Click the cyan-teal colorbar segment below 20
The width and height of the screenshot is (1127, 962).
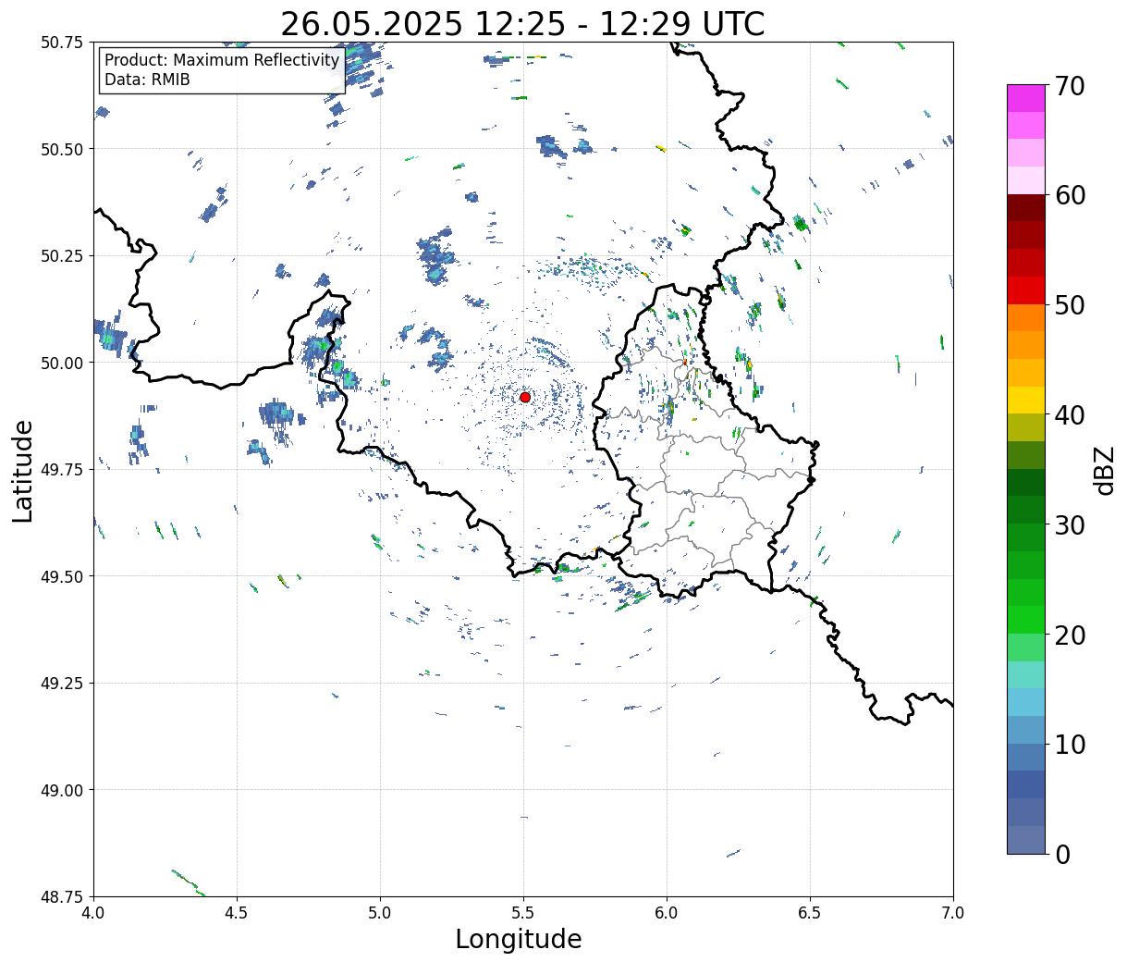pyautogui.click(x=1026, y=675)
